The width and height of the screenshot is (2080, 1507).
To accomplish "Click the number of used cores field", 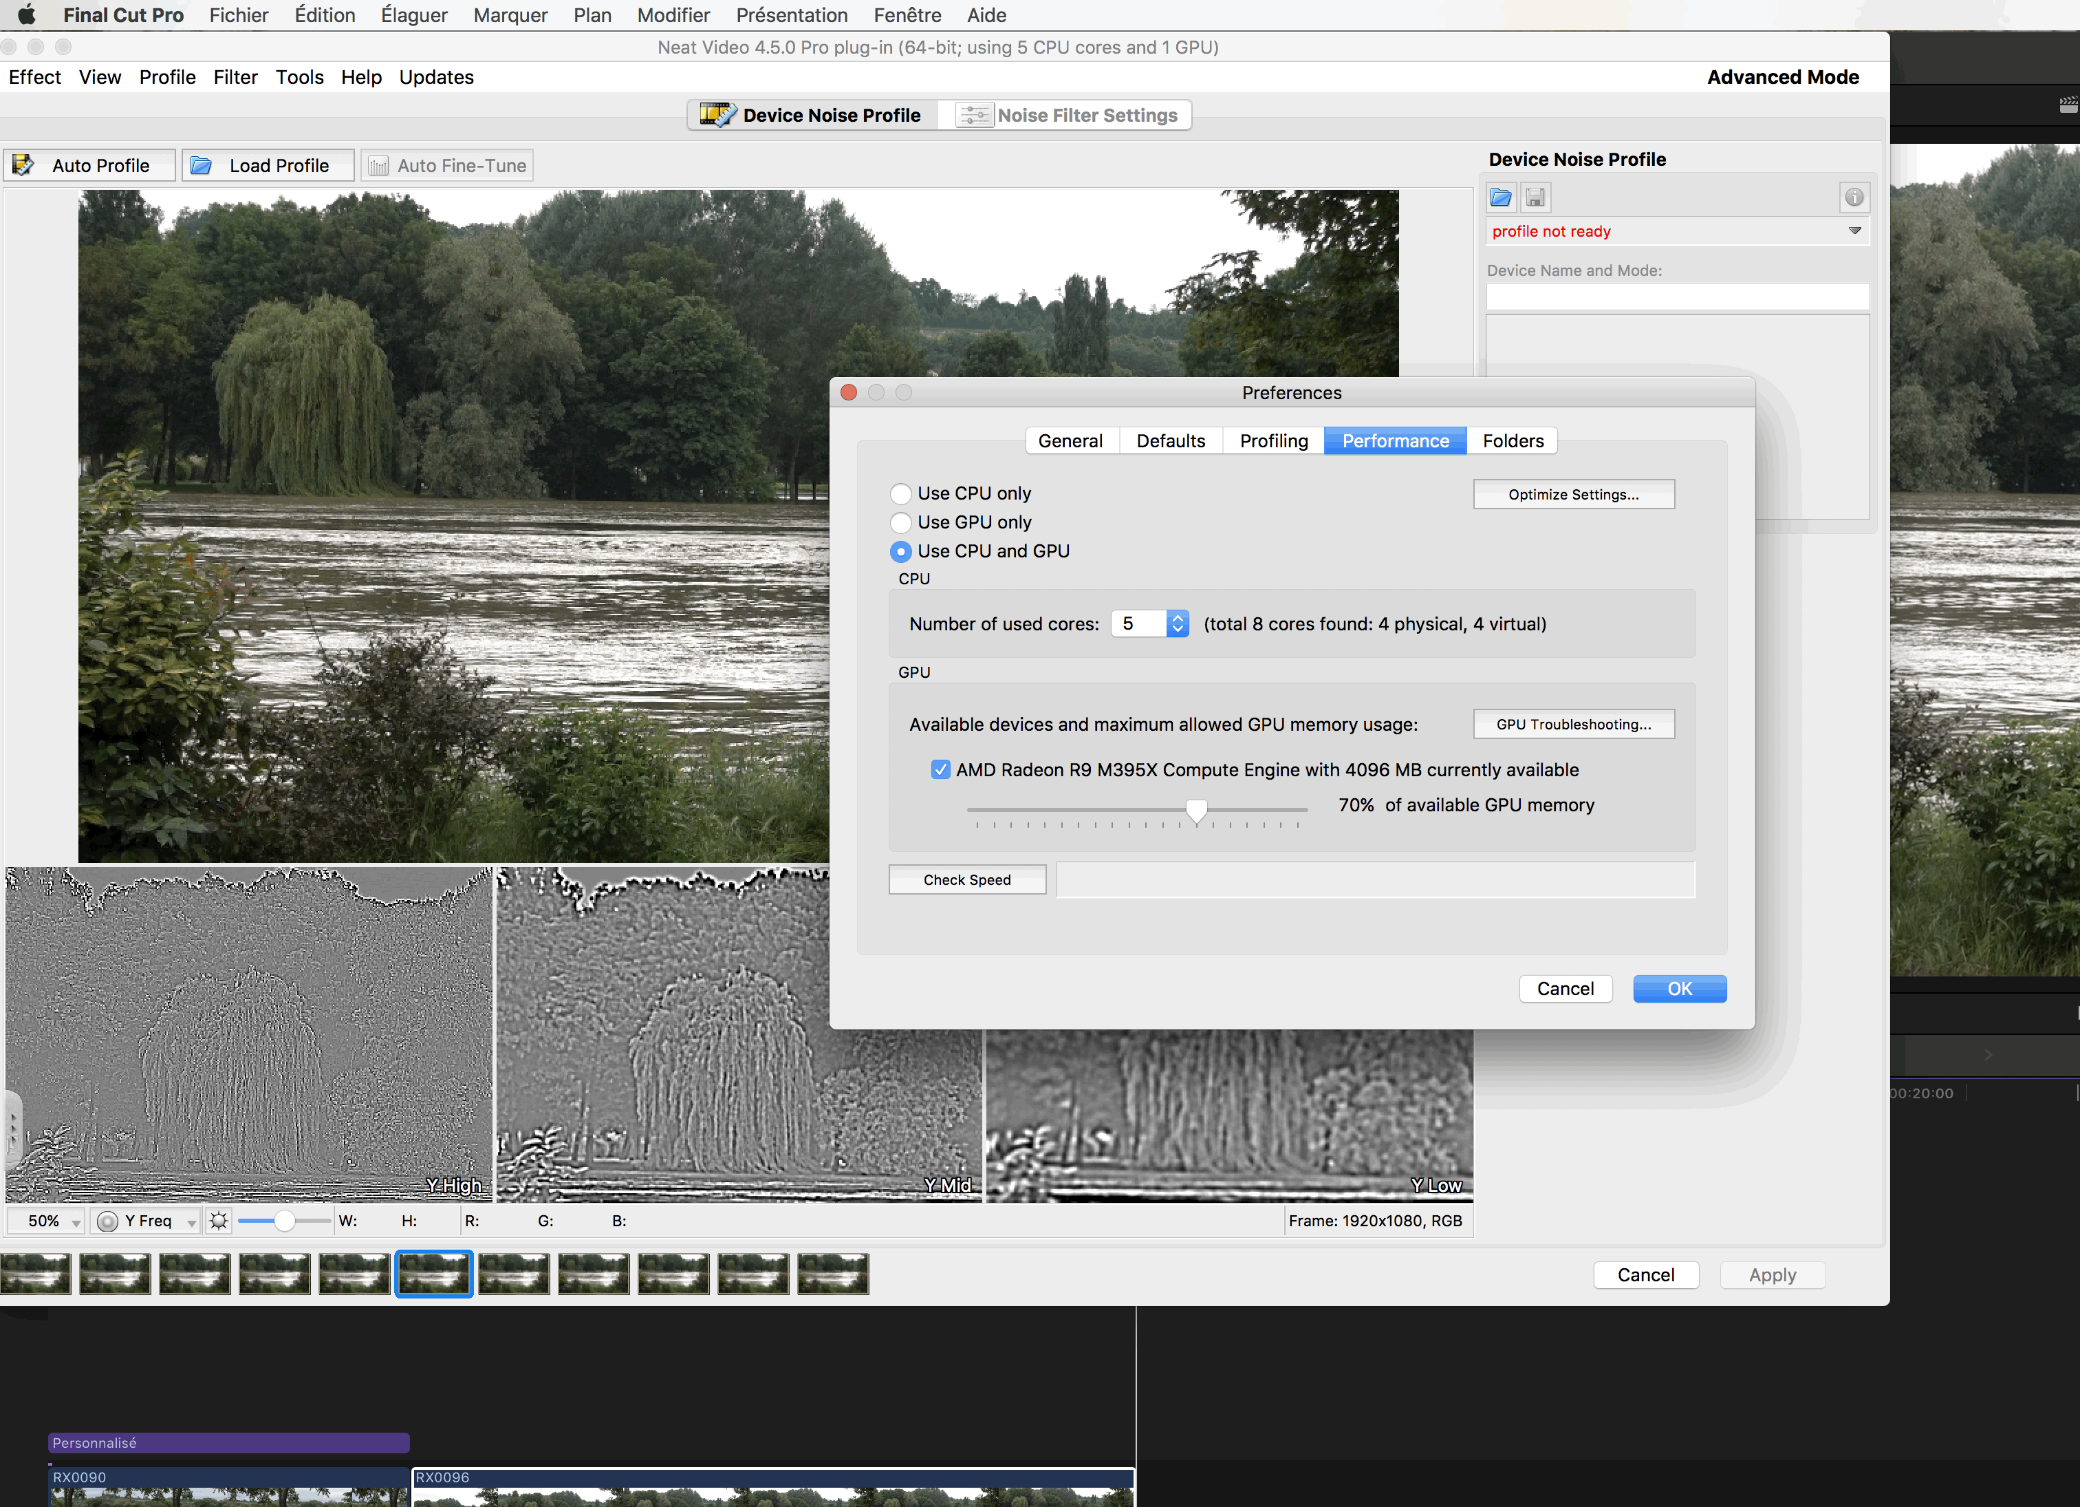I will coord(1138,623).
